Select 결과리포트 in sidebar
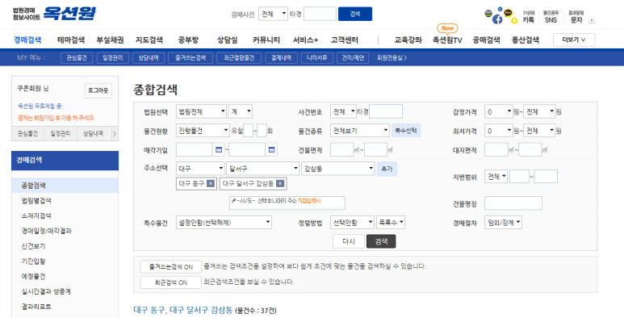Screen dimensions: 624x318 point(36,307)
